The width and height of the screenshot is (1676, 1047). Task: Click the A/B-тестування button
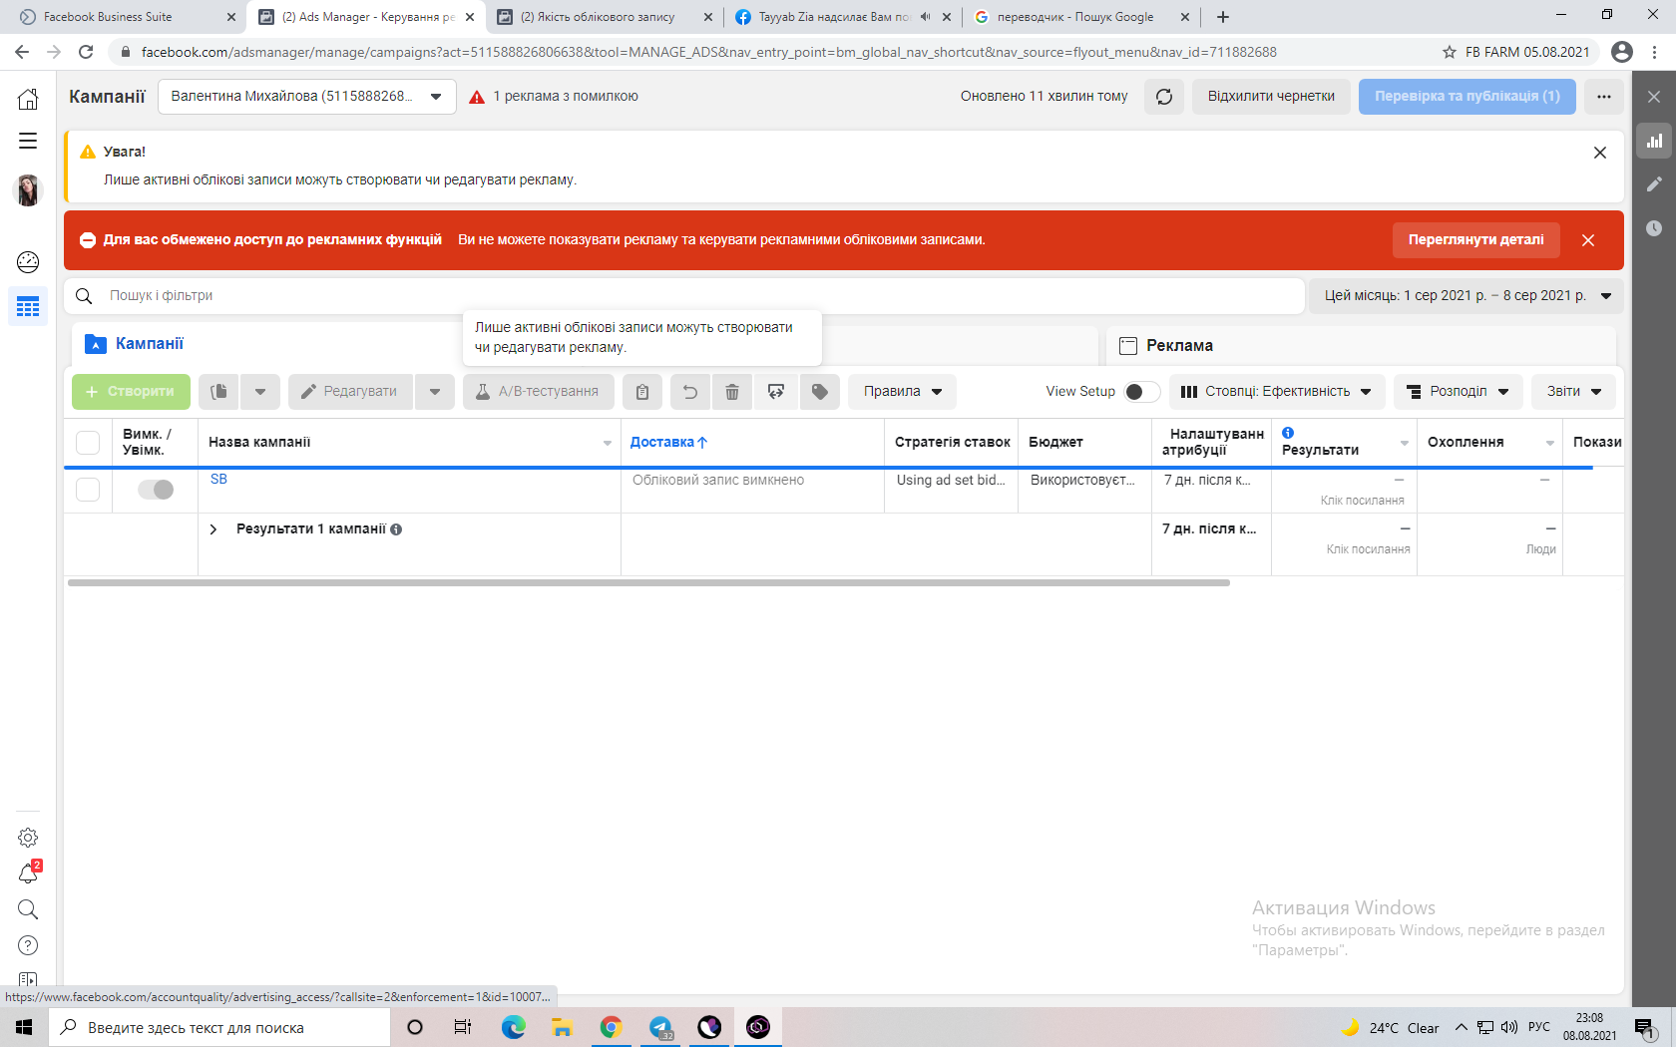point(538,392)
